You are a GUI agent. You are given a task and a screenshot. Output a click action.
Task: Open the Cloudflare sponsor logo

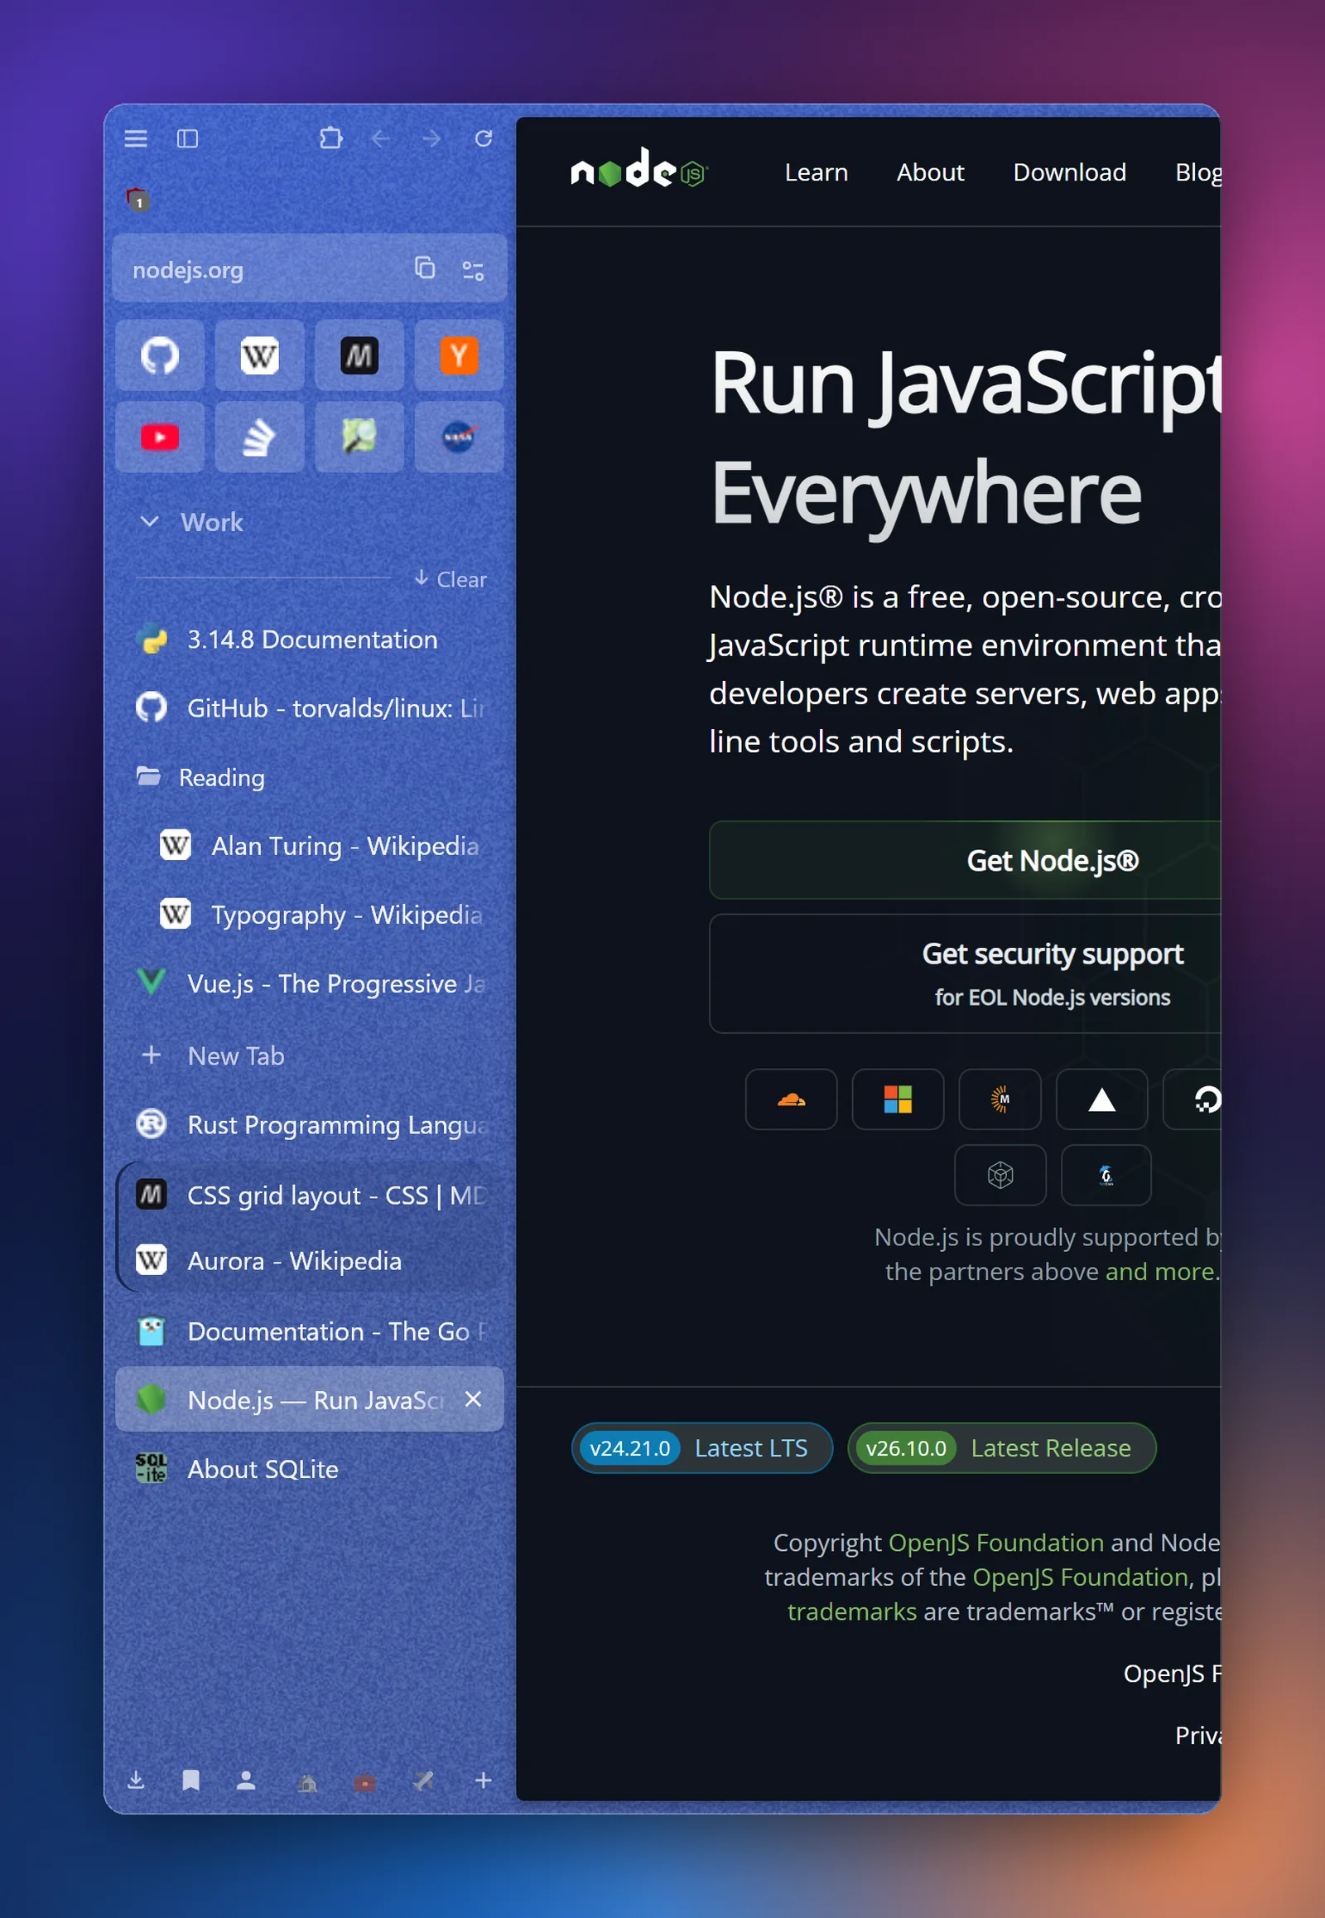tap(791, 1099)
